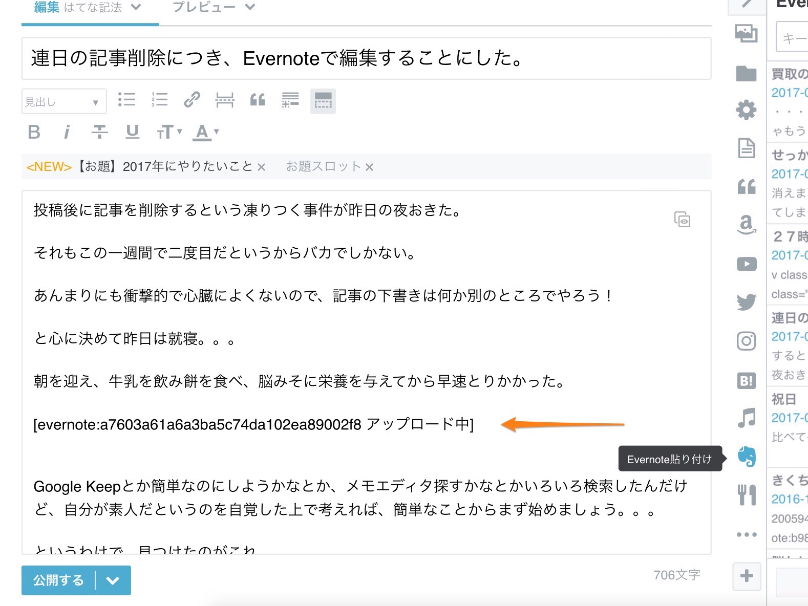Toggle bold formatting
Image resolution: width=808 pixels, height=606 pixels.
(x=34, y=132)
